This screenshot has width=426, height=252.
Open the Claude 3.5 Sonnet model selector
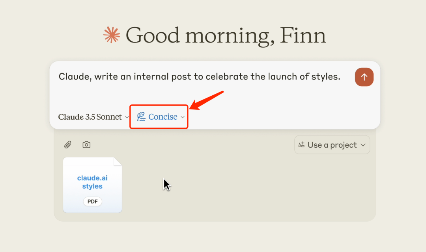coord(93,117)
